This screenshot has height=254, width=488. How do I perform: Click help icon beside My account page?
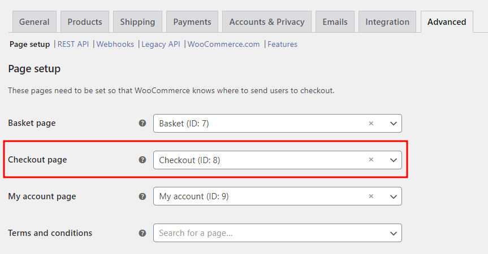pos(142,196)
